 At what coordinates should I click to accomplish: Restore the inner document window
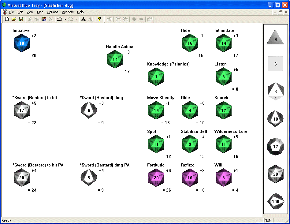tap(280, 12)
